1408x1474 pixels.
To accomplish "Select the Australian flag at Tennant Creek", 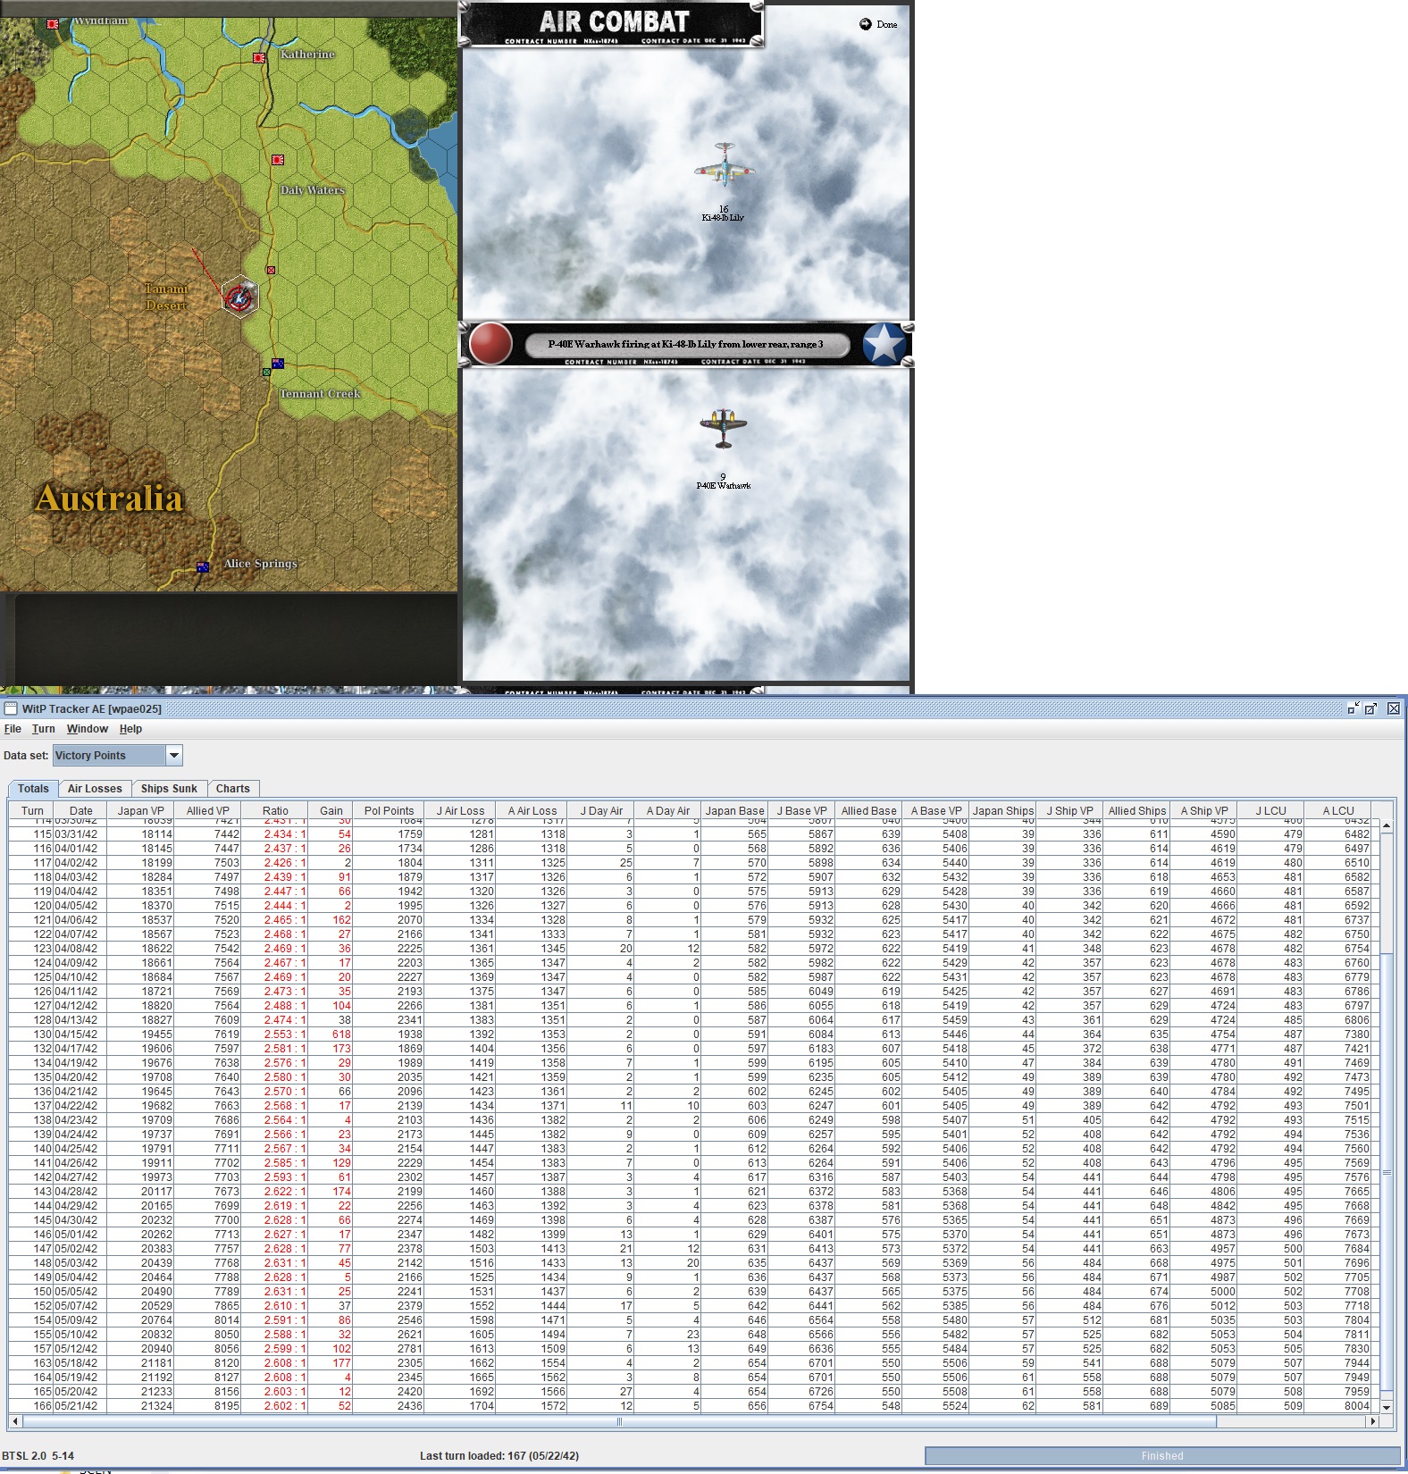I will [278, 364].
